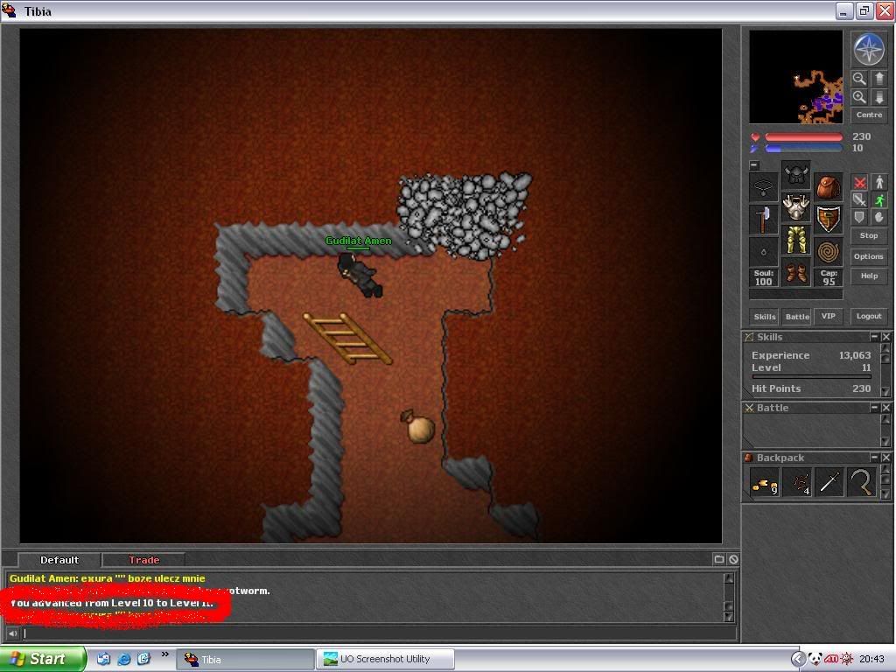
Task: Toggle secure mode hand icon
Action: (878, 217)
